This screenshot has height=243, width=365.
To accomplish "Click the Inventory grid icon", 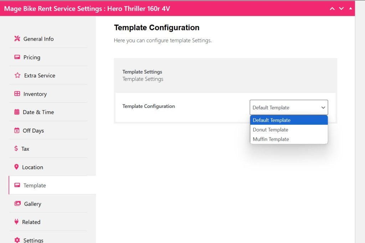I will (17, 94).
